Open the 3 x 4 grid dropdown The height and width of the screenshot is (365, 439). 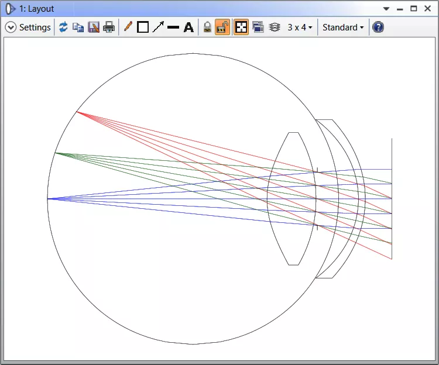300,27
